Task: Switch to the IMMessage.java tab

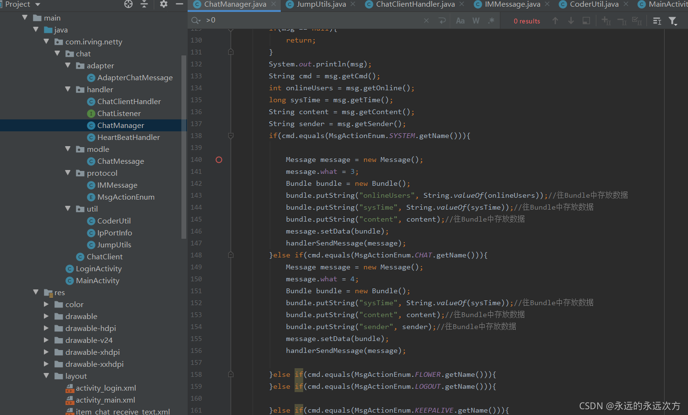Action: [511, 4]
